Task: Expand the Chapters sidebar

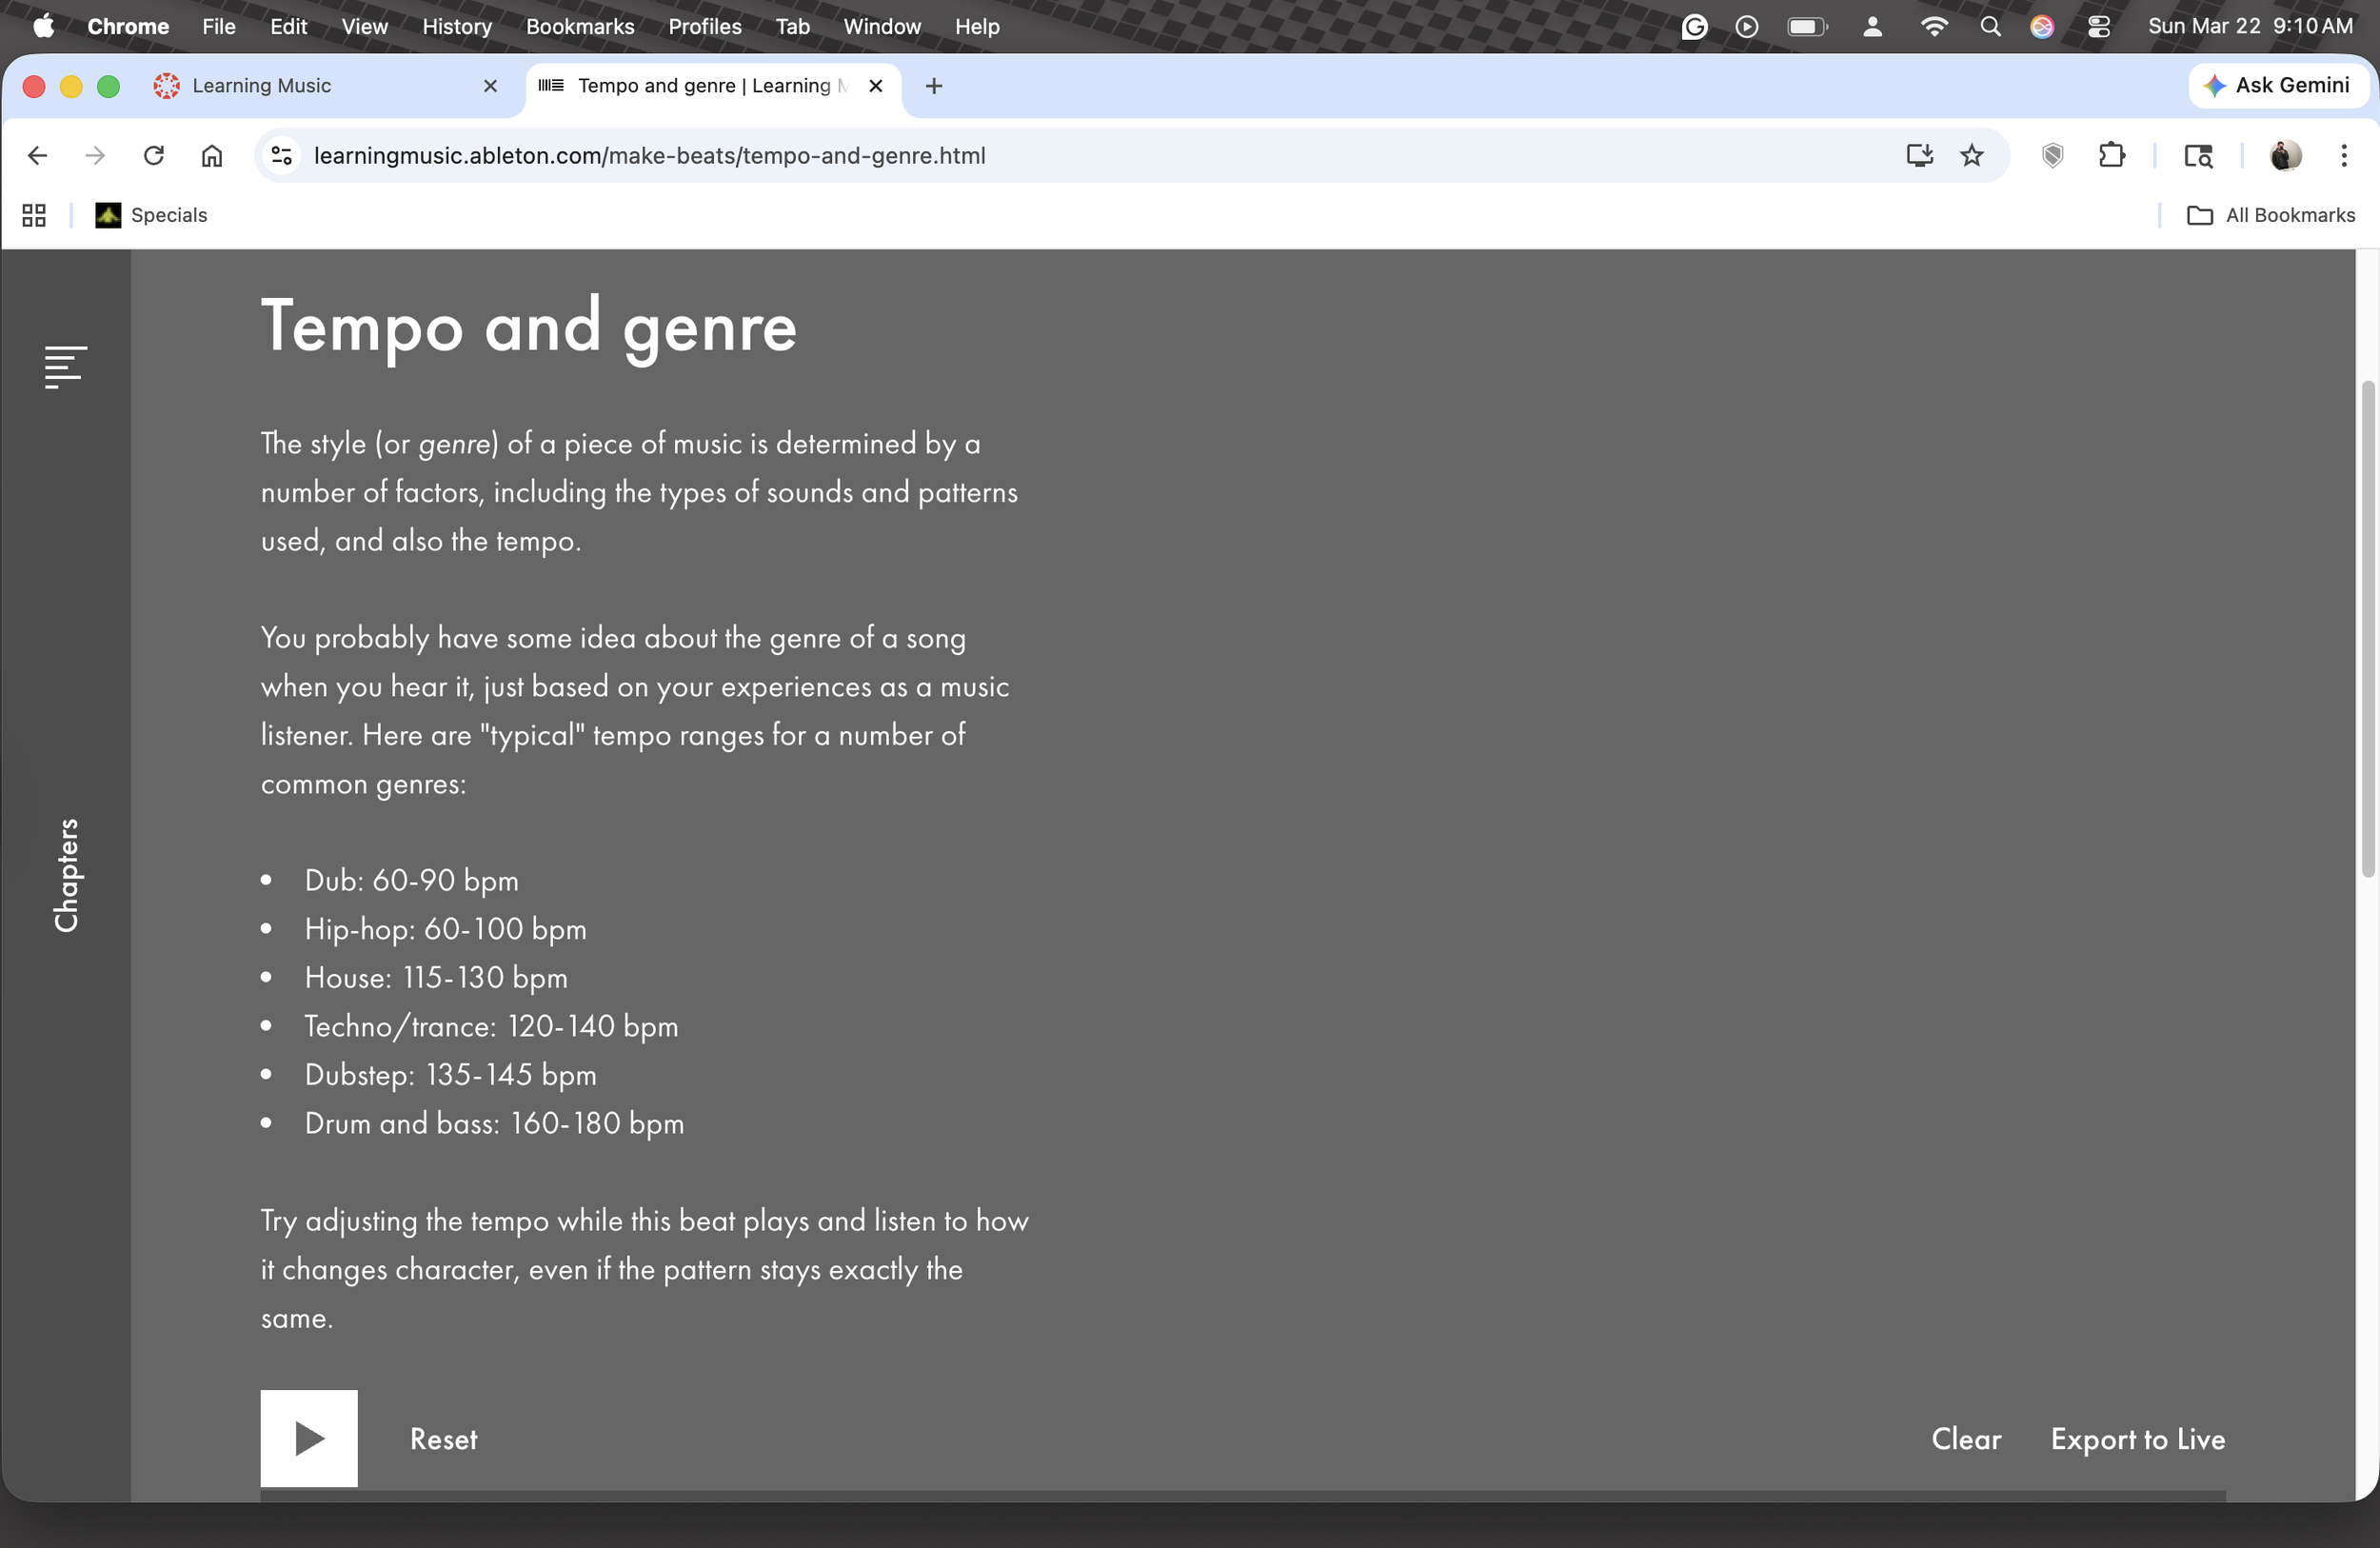Action: (x=66, y=874)
